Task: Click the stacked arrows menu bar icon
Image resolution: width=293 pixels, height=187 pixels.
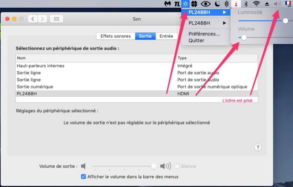Action: (226, 4)
